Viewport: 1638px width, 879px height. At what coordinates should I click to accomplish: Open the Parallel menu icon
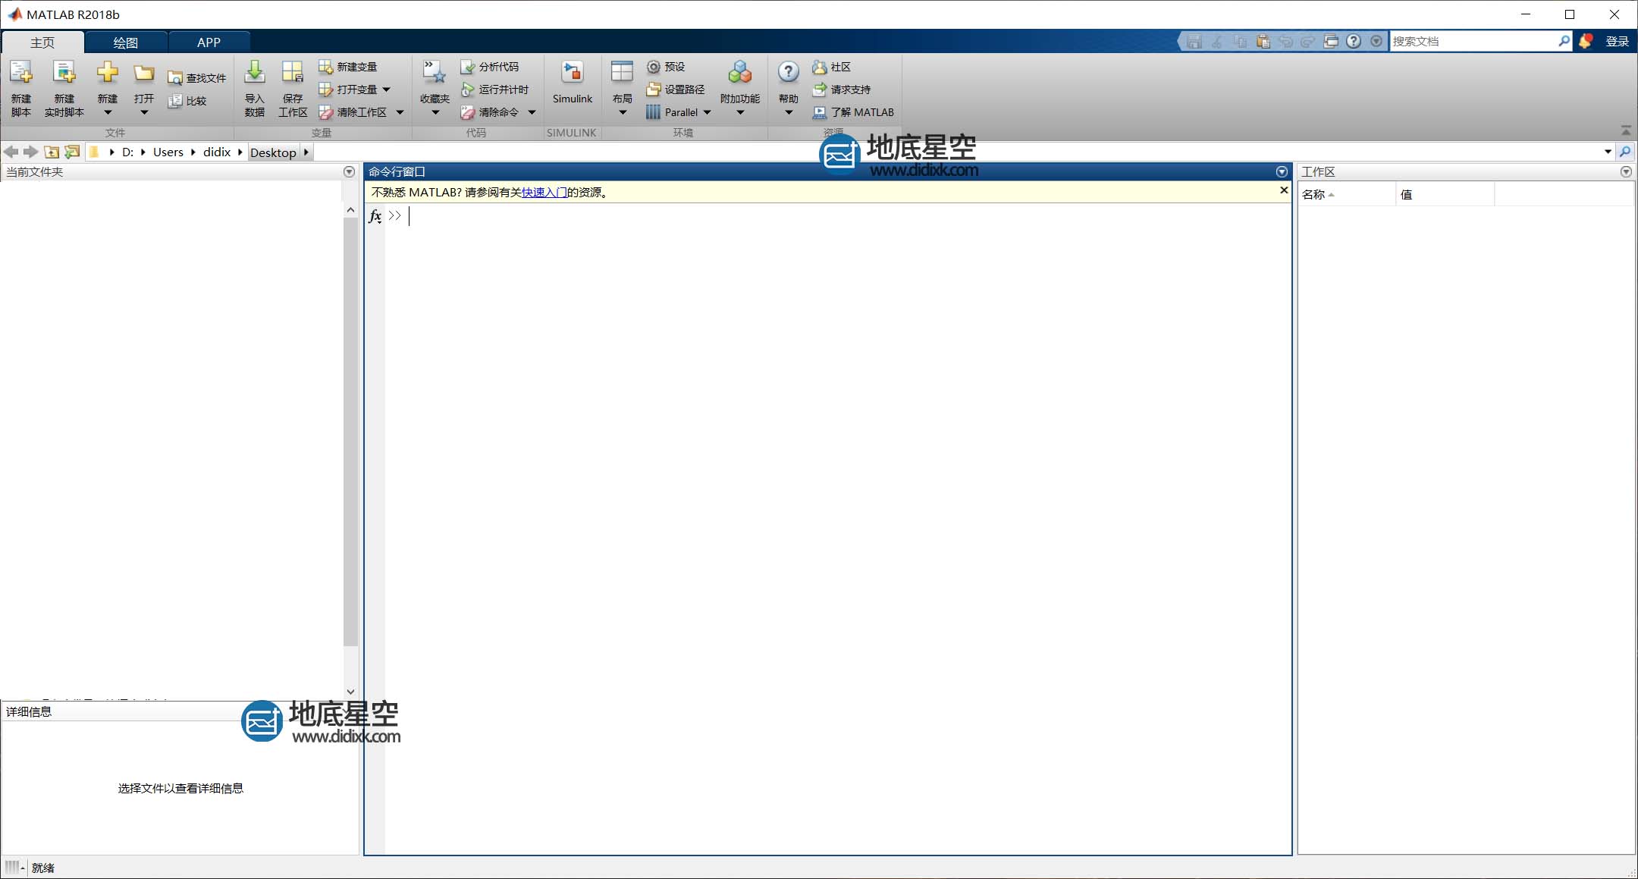click(653, 112)
